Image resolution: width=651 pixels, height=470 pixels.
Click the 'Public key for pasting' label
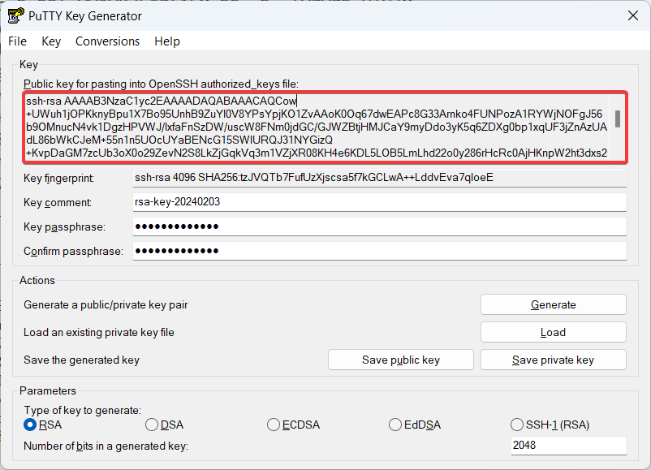point(161,84)
